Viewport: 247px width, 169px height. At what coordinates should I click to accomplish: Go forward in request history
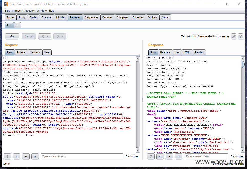point(58,36)
